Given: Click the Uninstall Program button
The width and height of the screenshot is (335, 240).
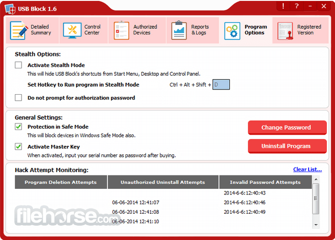Looking at the screenshot, I should pyautogui.click(x=287, y=146).
